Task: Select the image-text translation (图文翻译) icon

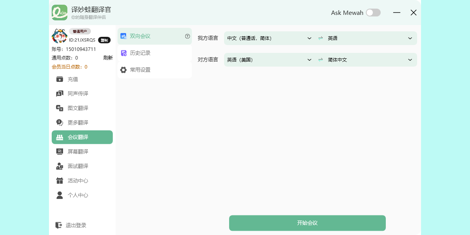Action: (x=60, y=108)
